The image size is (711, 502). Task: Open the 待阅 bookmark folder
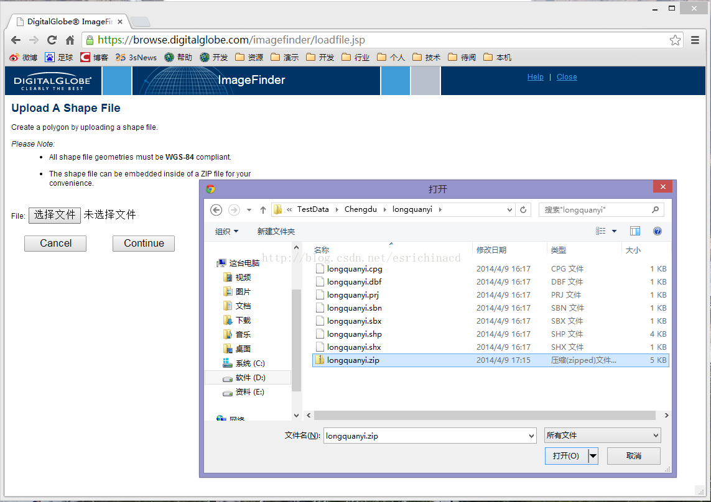tap(462, 57)
